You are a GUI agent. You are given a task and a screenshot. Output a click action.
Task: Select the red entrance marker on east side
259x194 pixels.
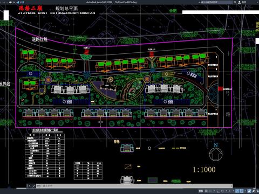coord(221,88)
